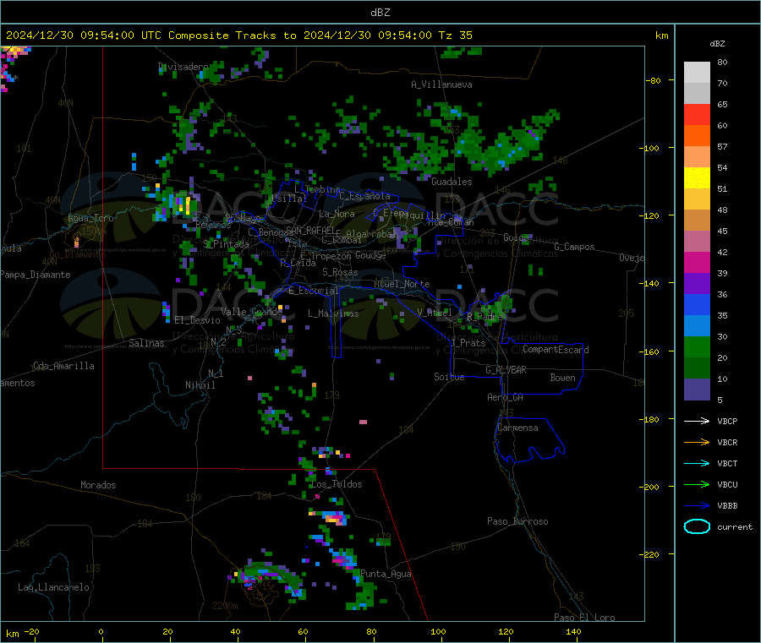This screenshot has height=643, width=761.
Task: Click the 'E_Escorial' map label
Action: (x=314, y=291)
